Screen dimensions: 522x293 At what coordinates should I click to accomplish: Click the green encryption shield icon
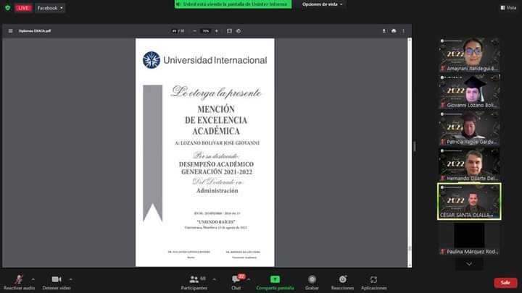point(8,8)
